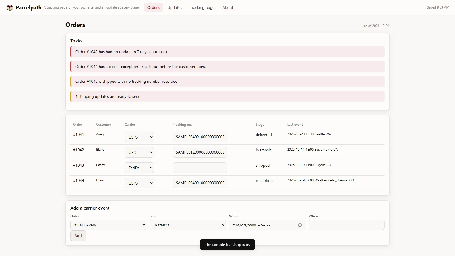Click the 'as of 2026-10-21' date label
This screenshot has height=256, width=455.
pos(377,26)
